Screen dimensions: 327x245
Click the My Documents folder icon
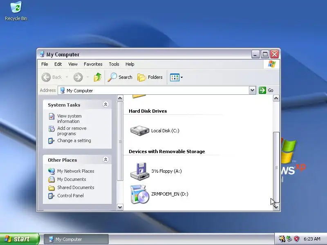tap(52, 179)
